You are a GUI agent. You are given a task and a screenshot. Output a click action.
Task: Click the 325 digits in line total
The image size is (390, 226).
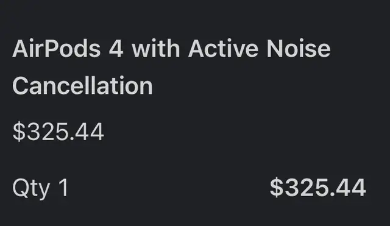click(x=306, y=188)
